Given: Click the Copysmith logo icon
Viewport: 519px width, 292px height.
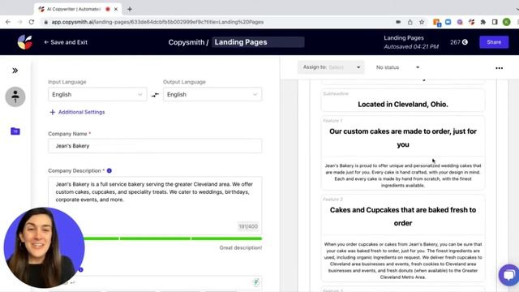Looking at the screenshot, I should tap(25, 42).
